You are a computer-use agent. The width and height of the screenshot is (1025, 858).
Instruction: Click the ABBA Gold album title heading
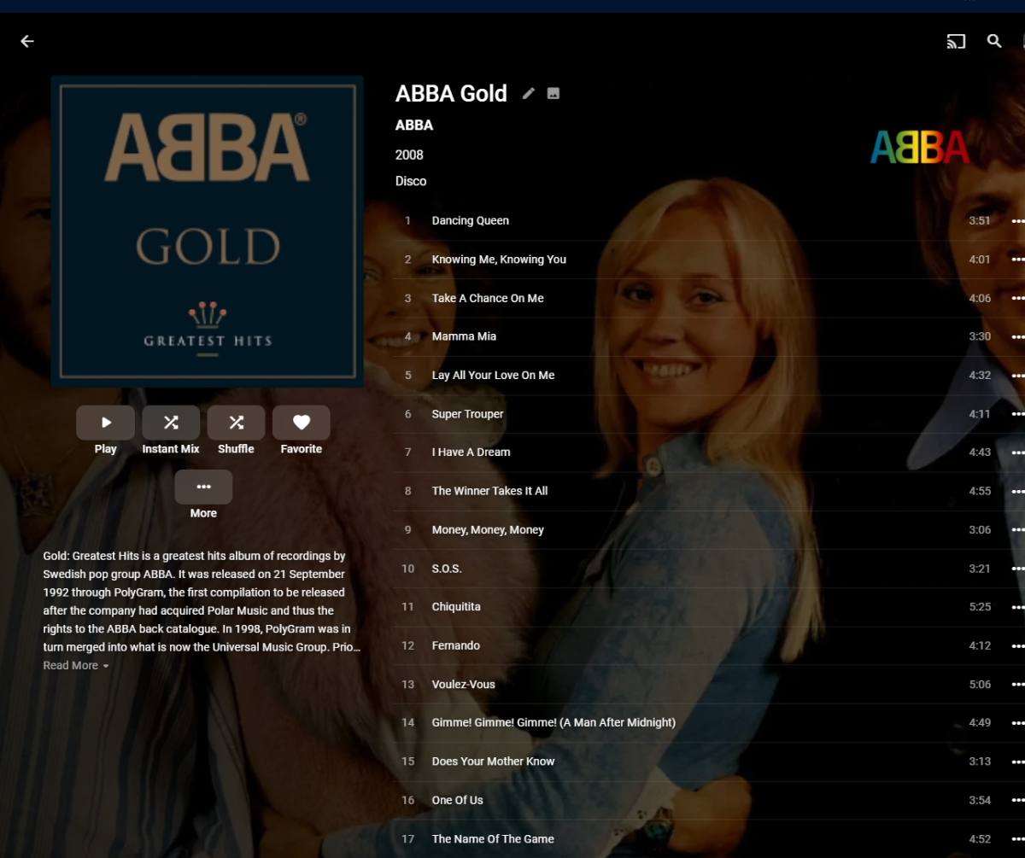point(451,93)
